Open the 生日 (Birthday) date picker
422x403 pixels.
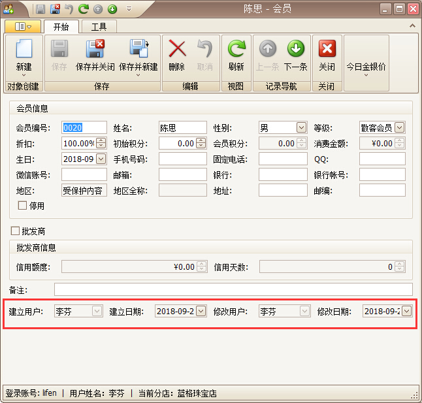101,159
